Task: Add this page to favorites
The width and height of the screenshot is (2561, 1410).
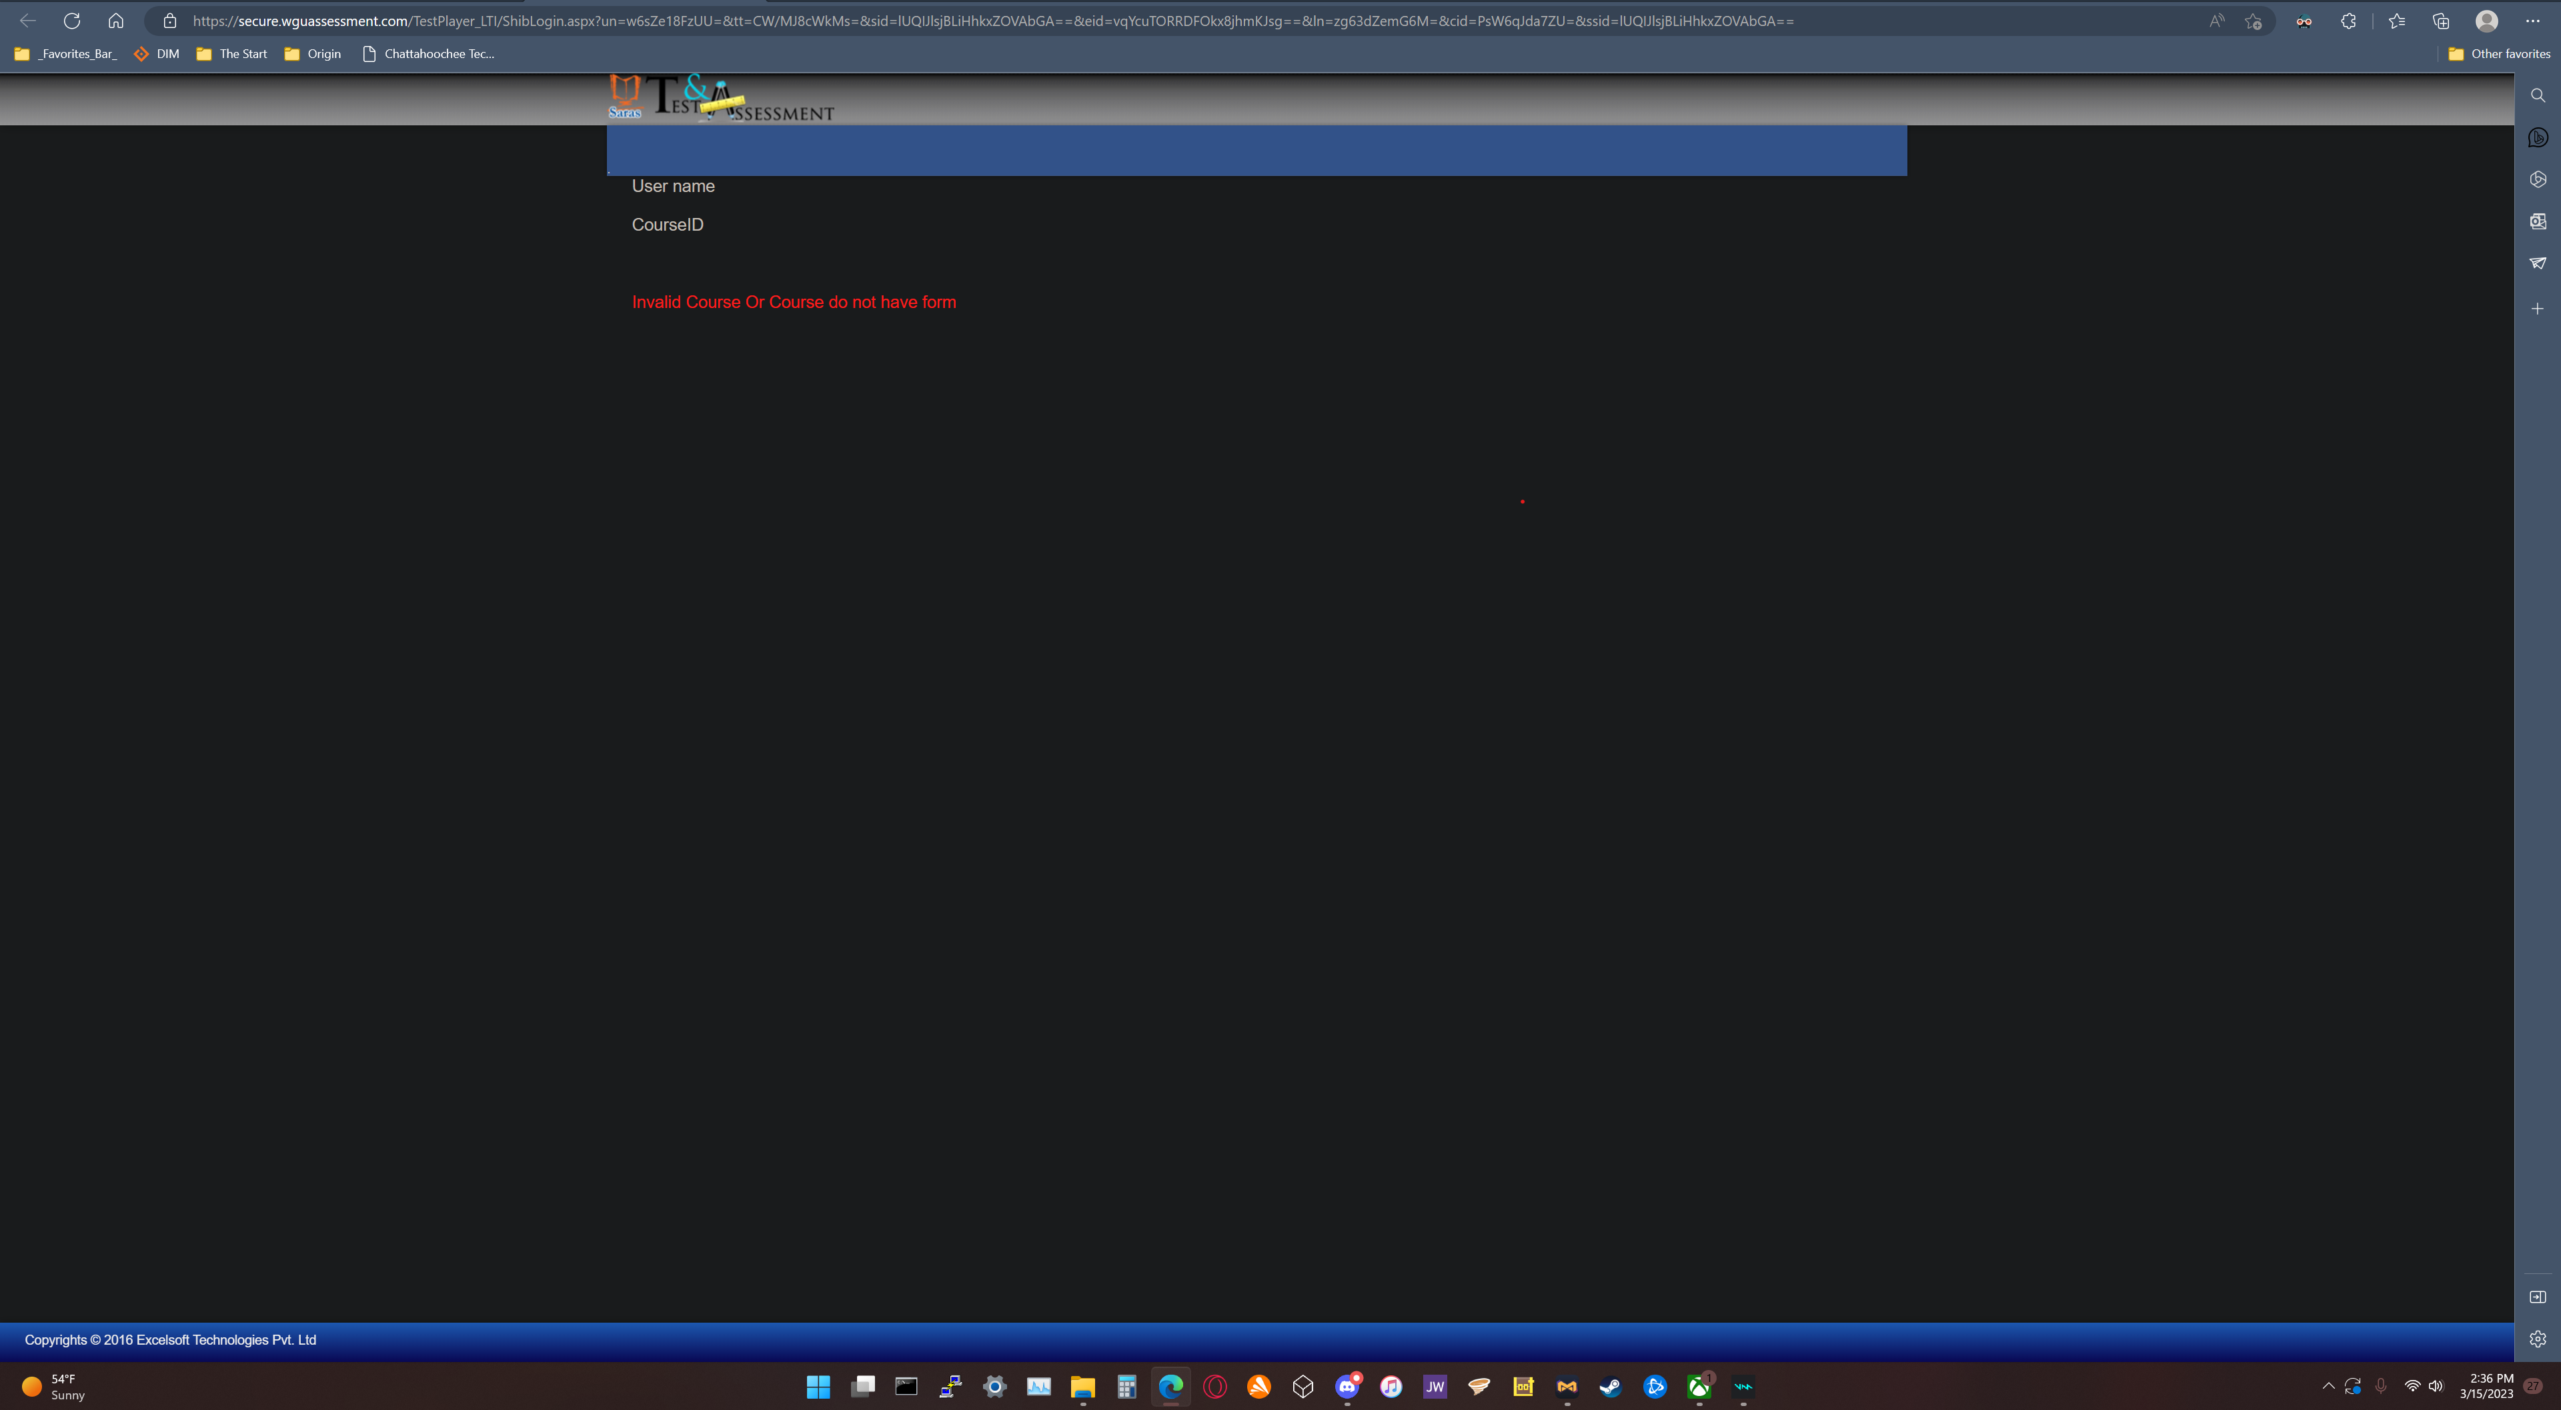Action: (x=2253, y=21)
